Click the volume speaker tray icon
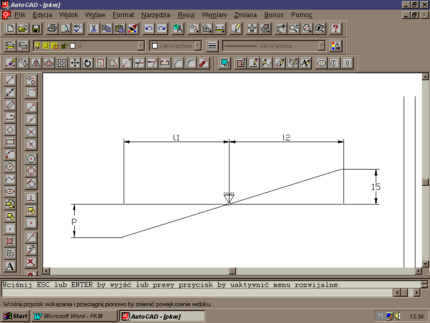Viewport: 430px width, 323px height. coord(397,316)
